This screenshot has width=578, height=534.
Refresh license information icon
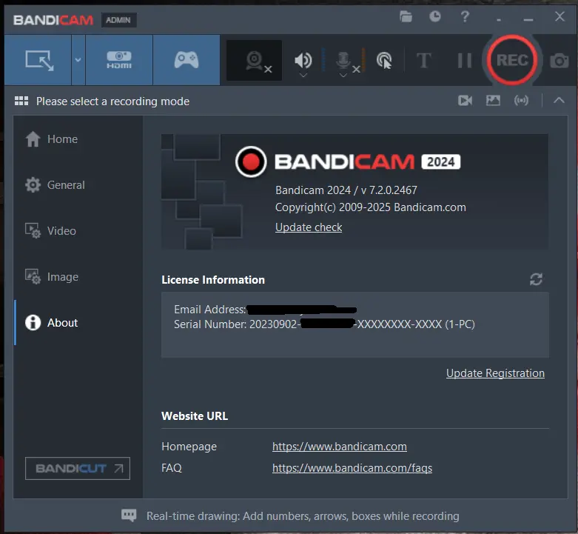536,279
